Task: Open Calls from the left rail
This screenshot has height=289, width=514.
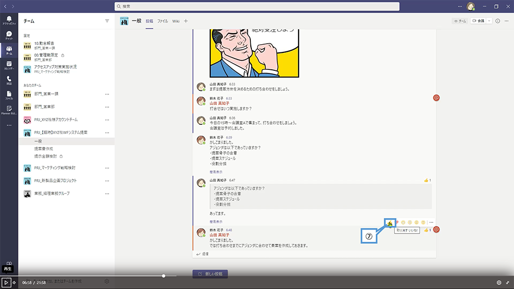Action: pyautogui.click(x=9, y=80)
